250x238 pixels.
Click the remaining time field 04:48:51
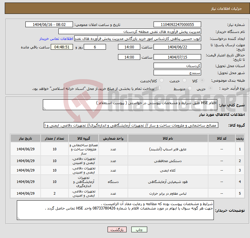[62, 47]
